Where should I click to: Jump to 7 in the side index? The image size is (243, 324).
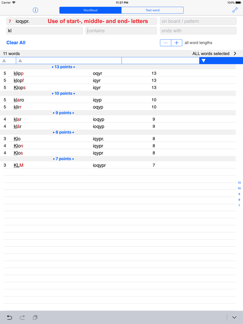coord(239,205)
